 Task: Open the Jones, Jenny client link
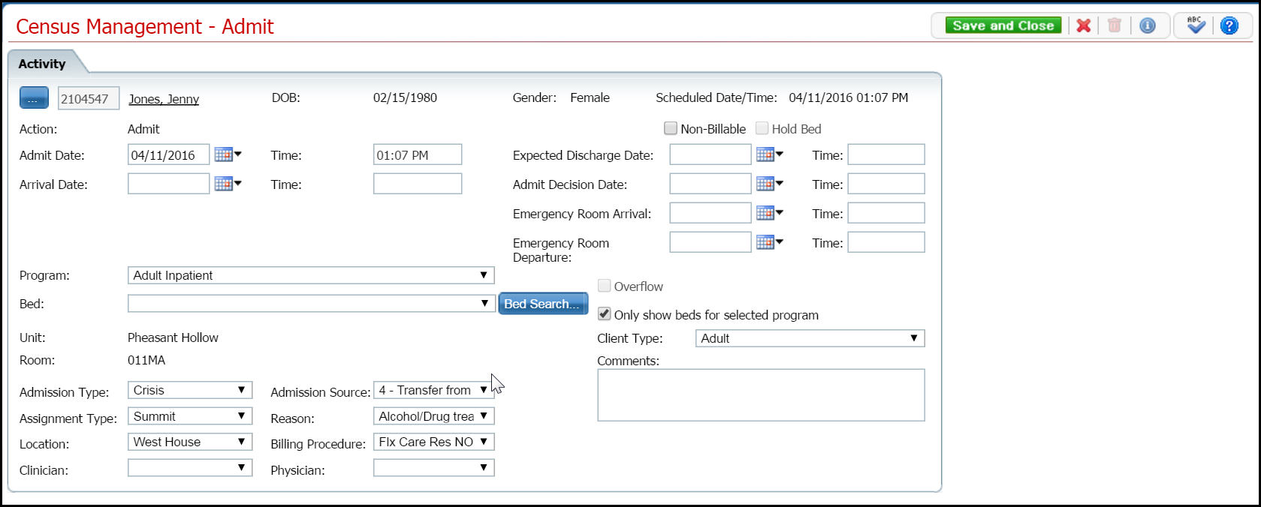pos(164,99)
